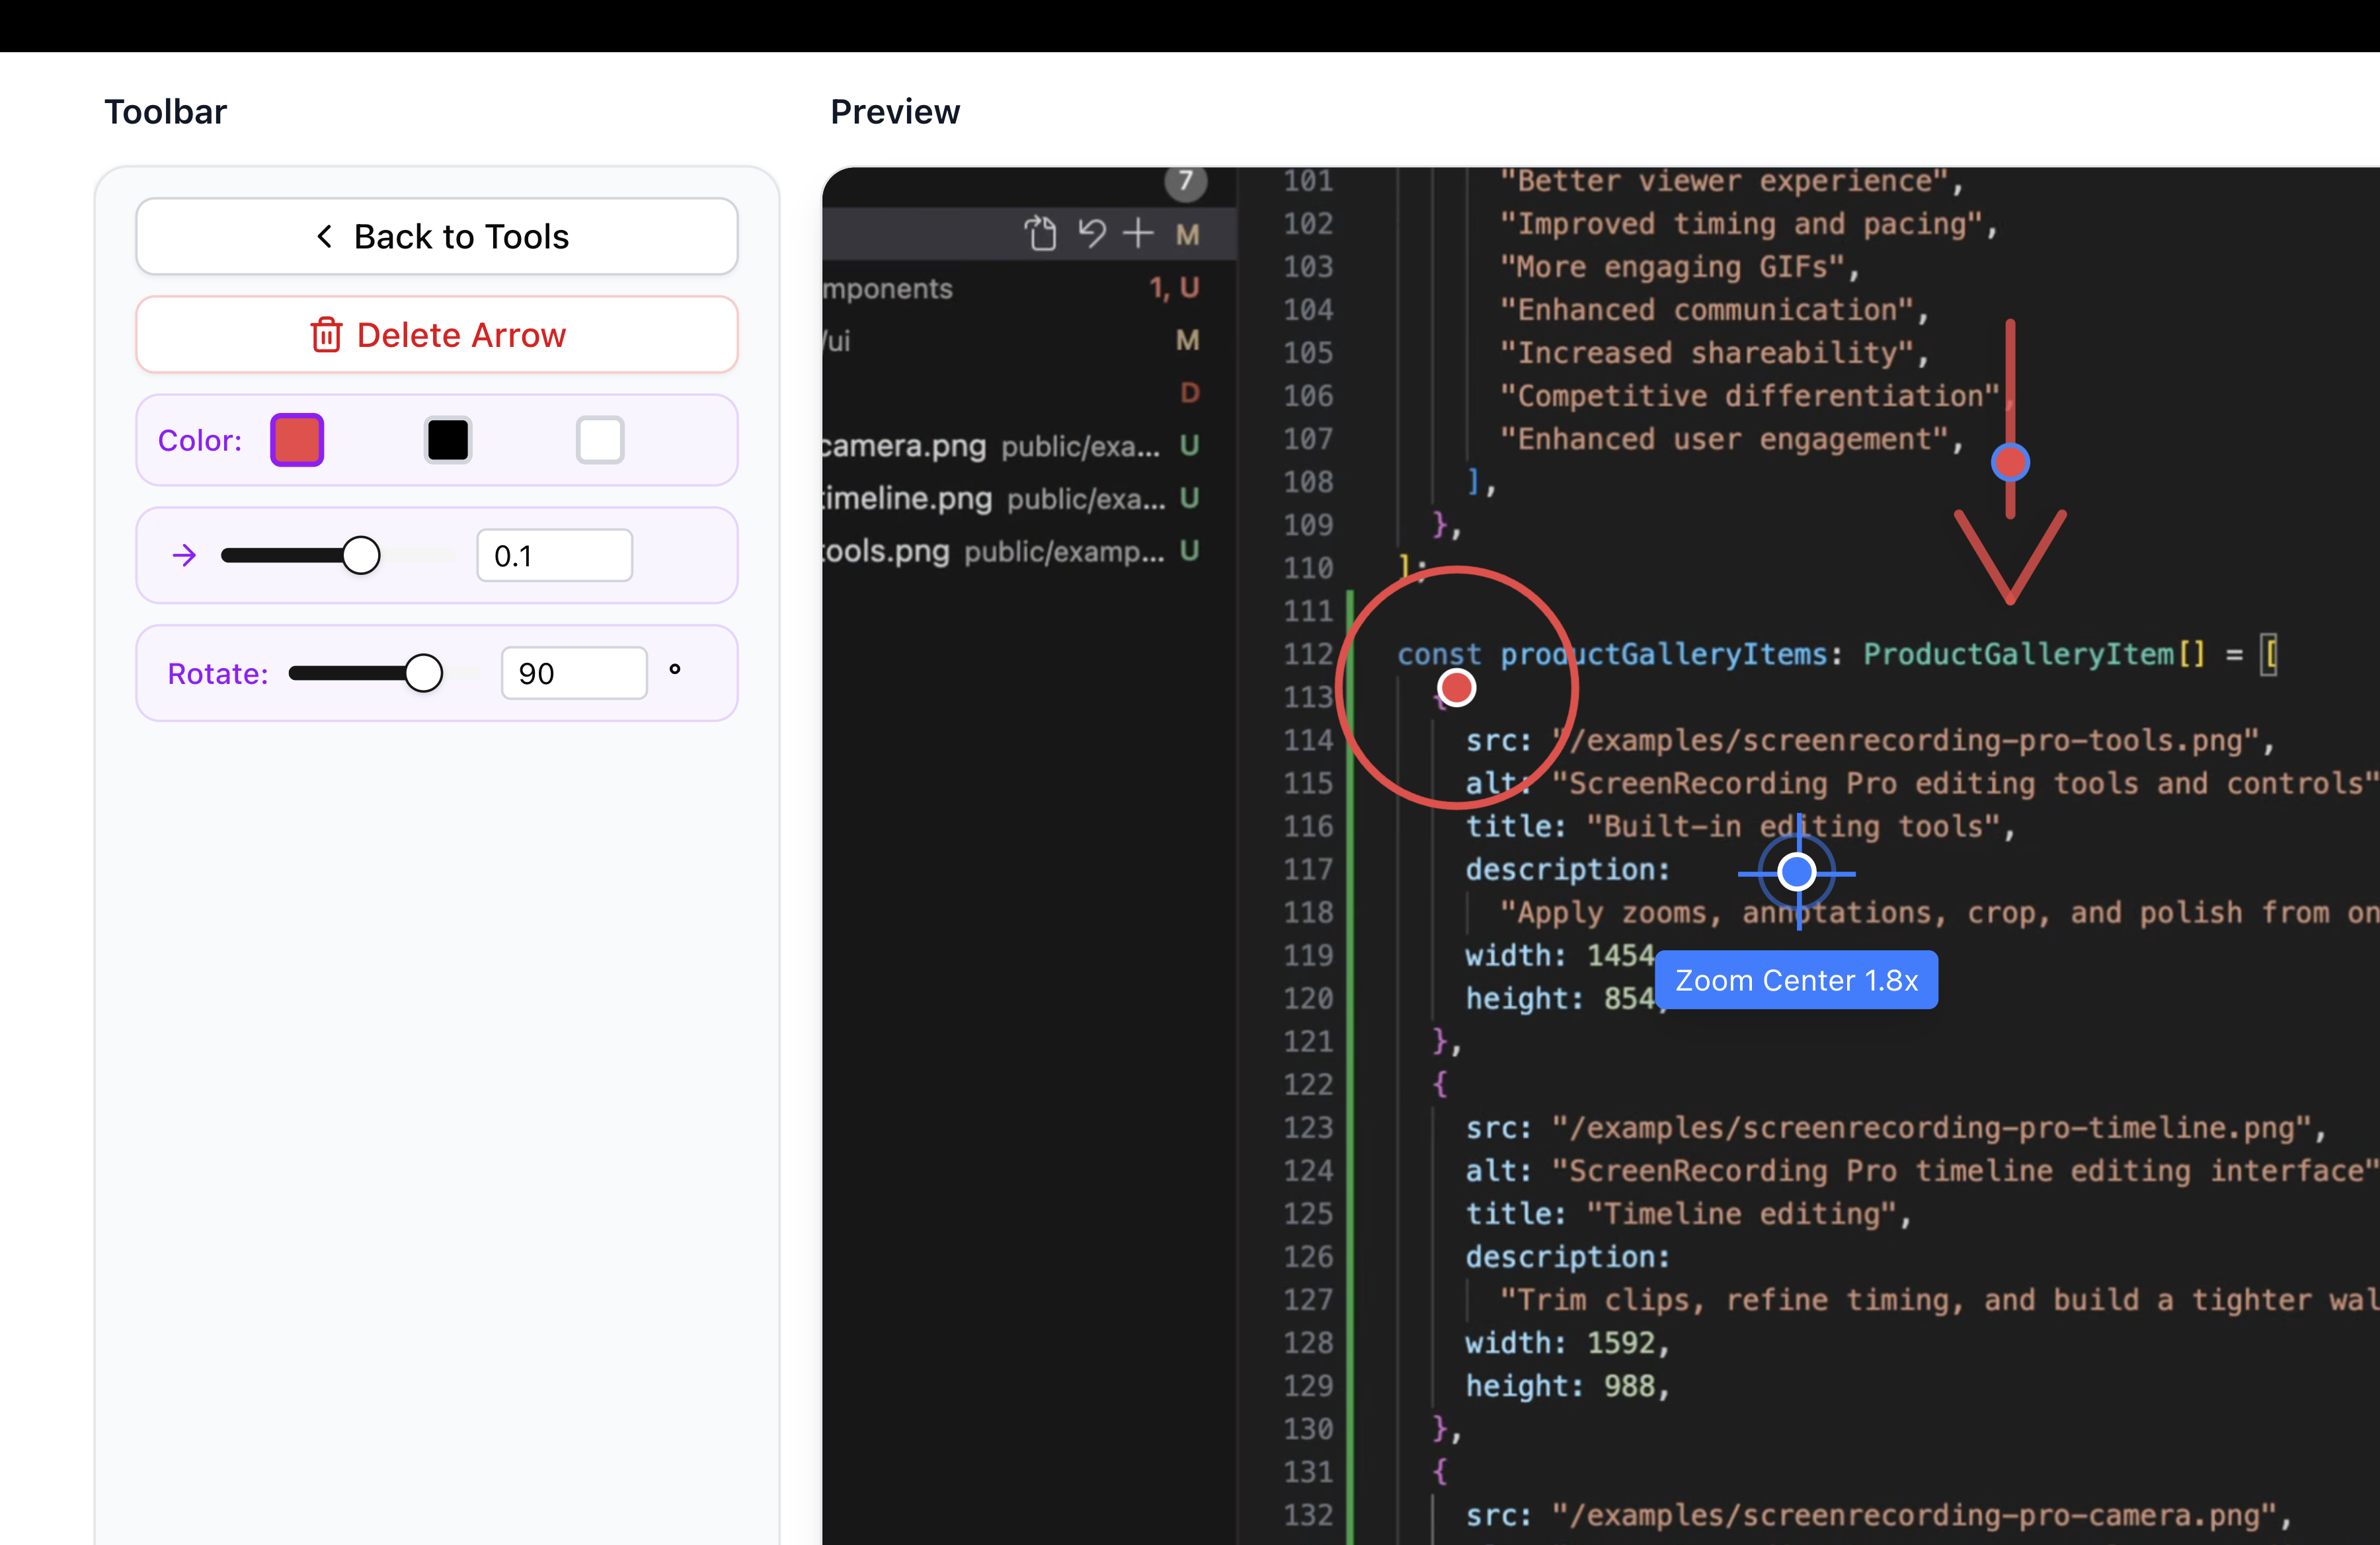Click the purple arrow size icon
Viewport: 2380px width, 1545px height.
click(184, 556)
